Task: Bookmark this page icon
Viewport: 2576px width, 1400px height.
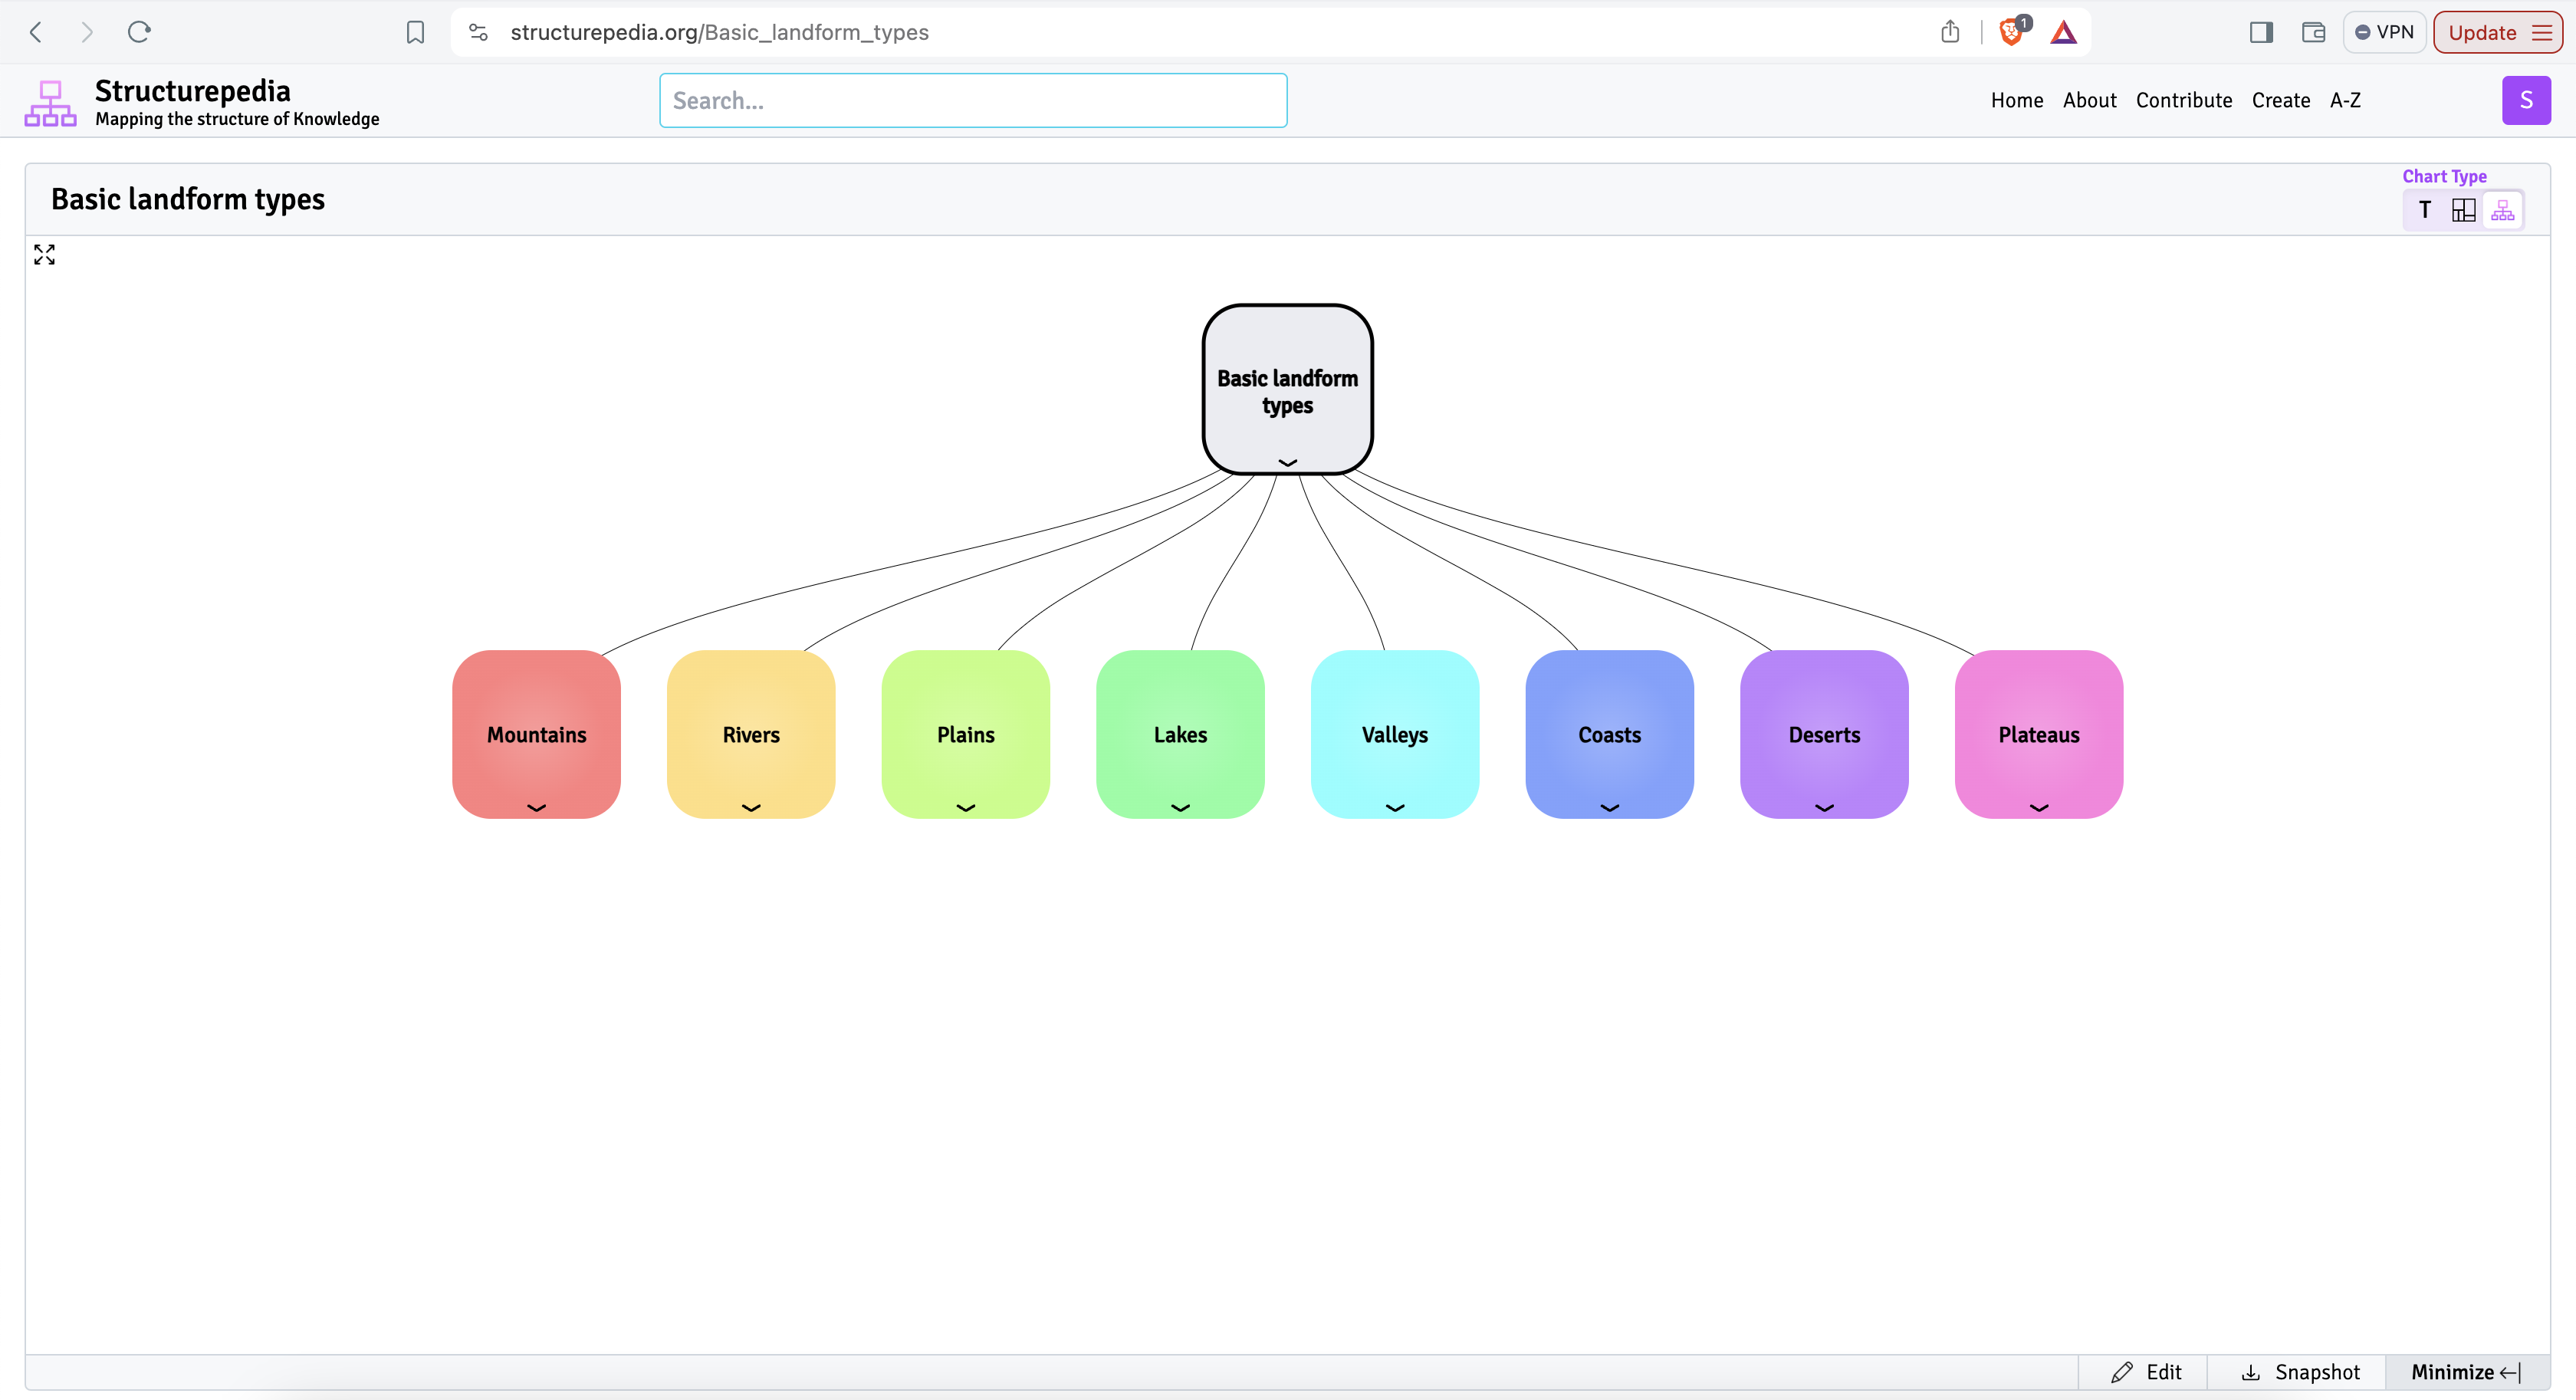Action: pos(415,32)
